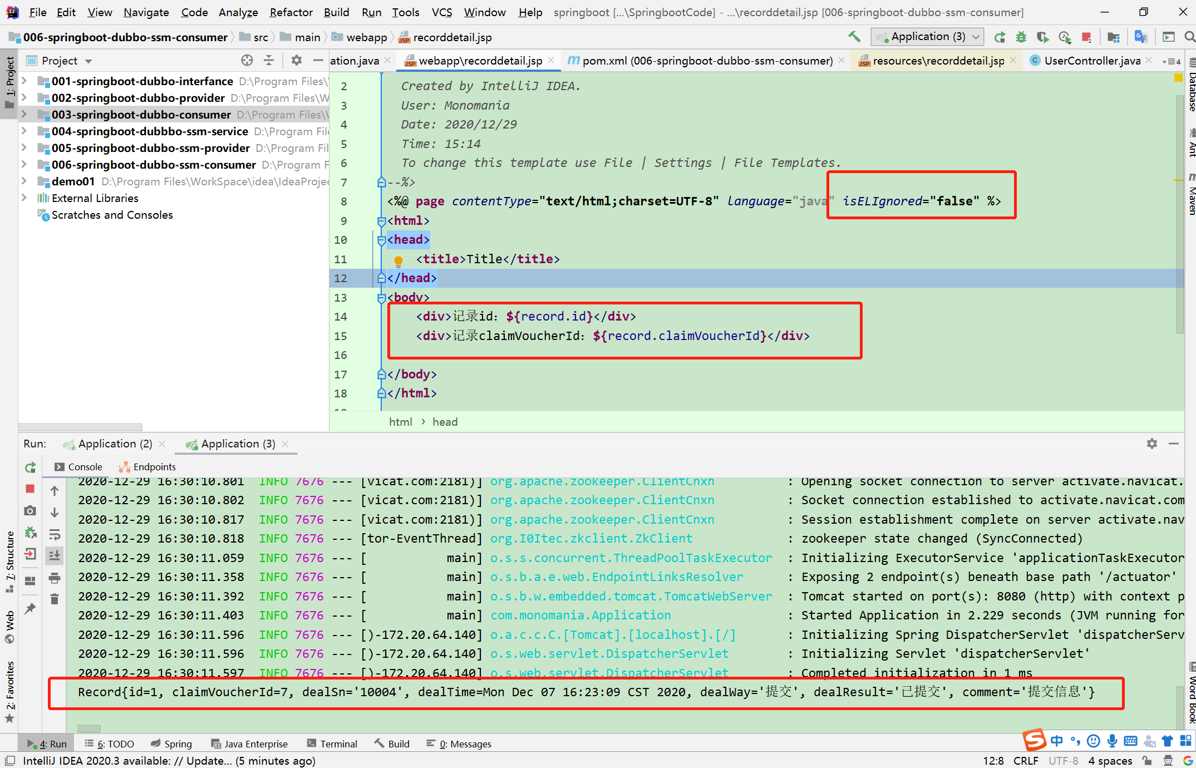Image resolution: width=1196 pixels, height=768 pixels.
Task: Show hidden editor tabs list
Action: pos(1172,61)
